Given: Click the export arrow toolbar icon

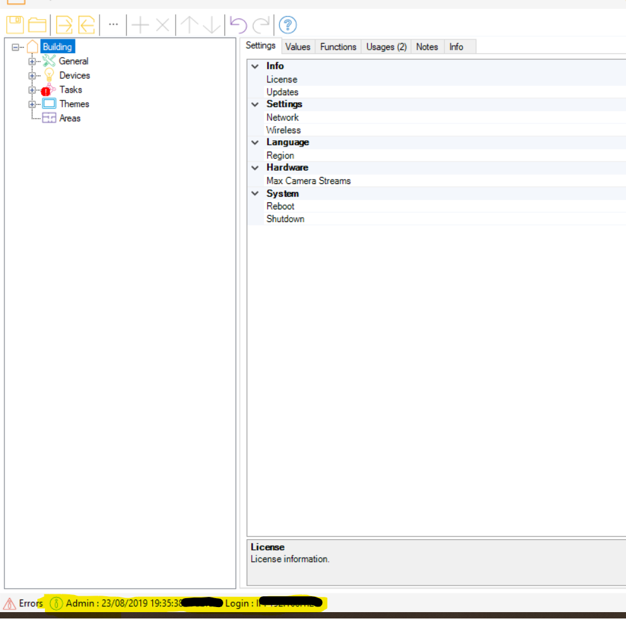Looking at the screenshot, I should point(87,25).
